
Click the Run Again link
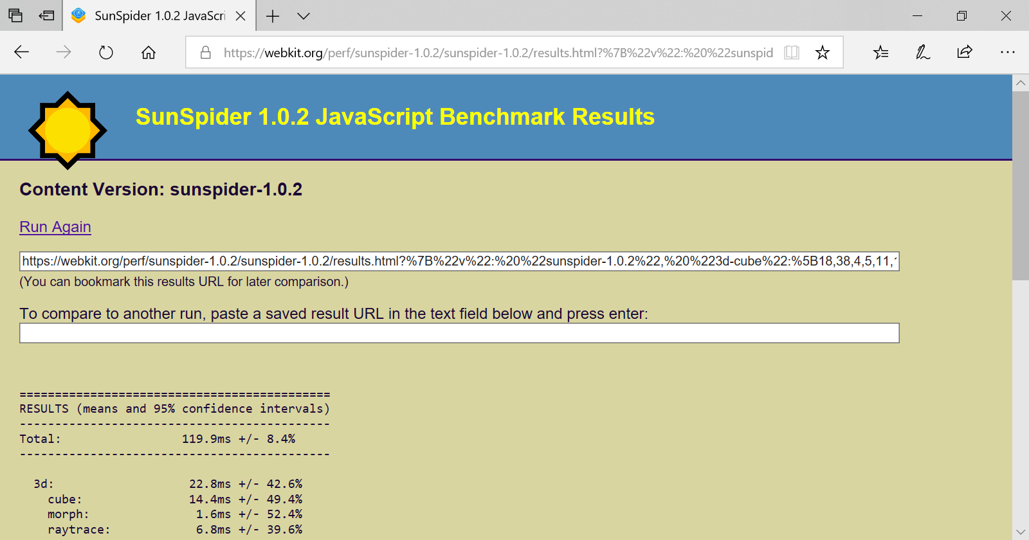tap(55, 227)
